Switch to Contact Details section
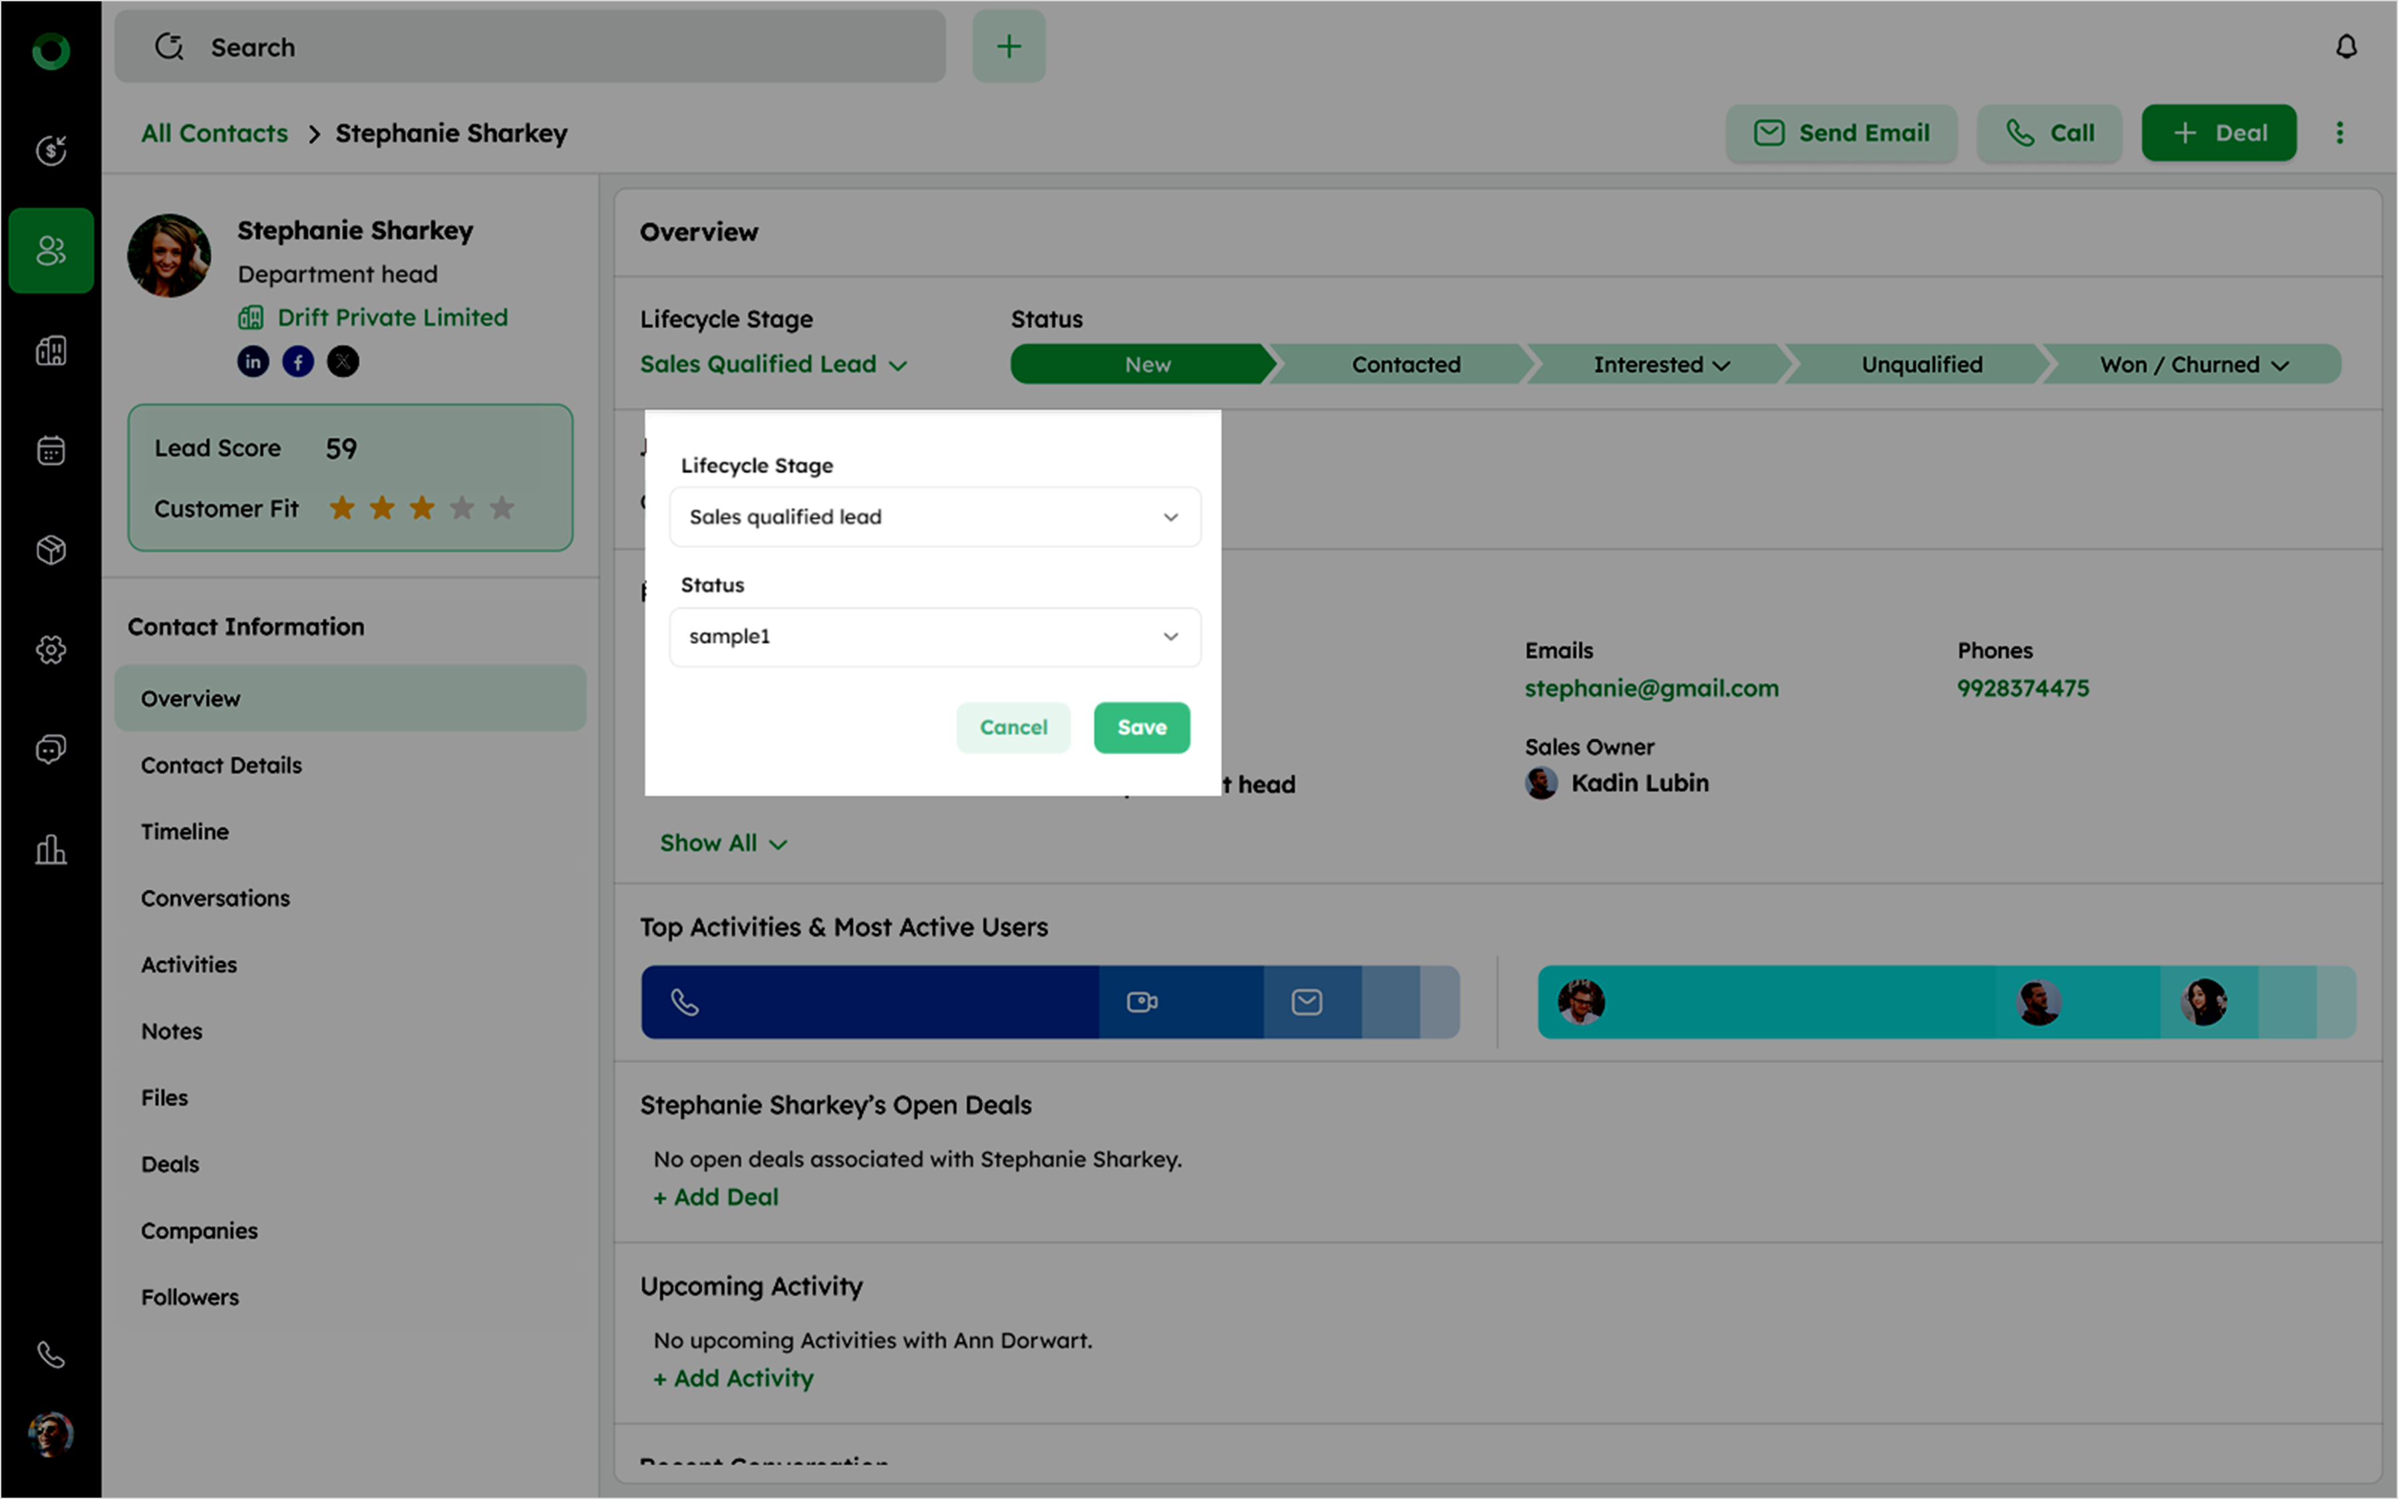The height and width of the screenshot is (1499, 2398). point(221,765)
